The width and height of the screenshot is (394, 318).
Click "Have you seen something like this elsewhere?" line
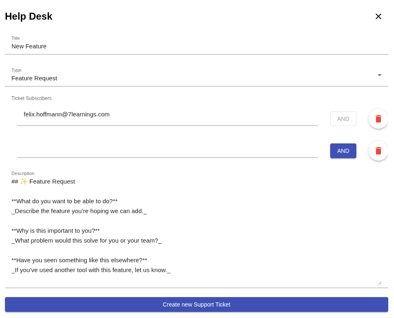(79, 260)
